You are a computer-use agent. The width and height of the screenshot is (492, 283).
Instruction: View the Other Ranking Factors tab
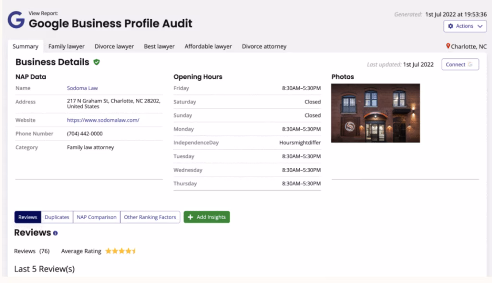pos(151,217)
